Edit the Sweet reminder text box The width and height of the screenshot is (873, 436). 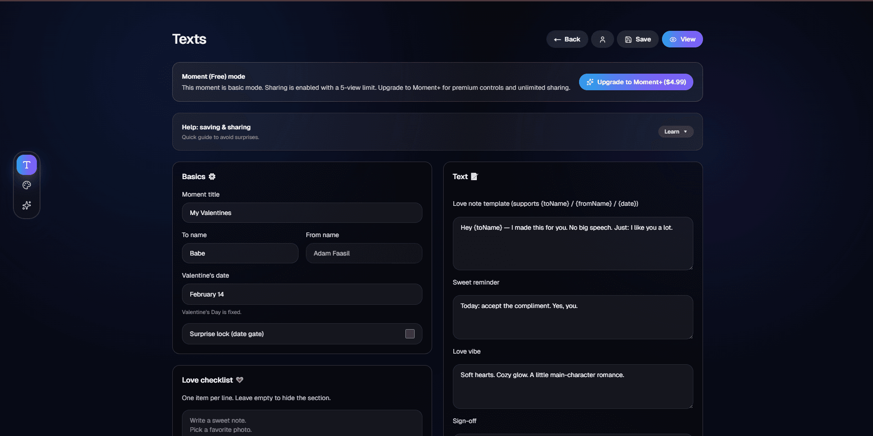[x=572, y=317]
